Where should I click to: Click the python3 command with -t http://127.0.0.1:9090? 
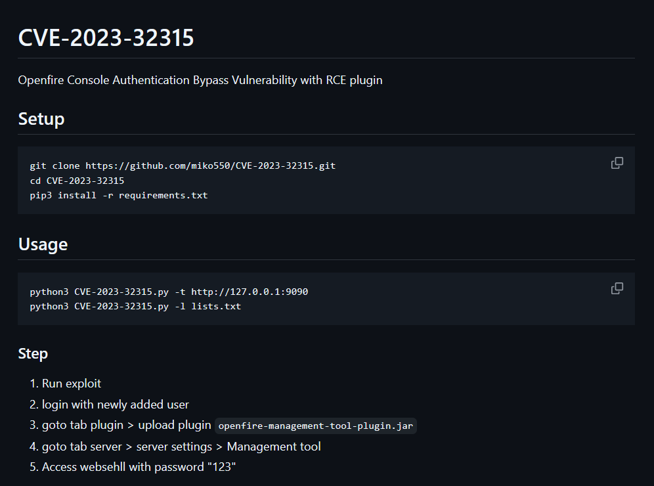tap(169, 292)
